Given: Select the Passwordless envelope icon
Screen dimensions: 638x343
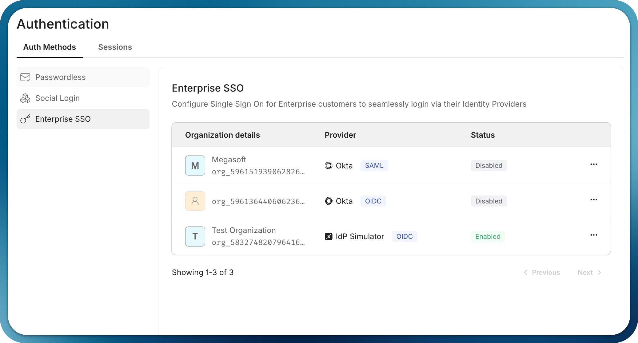Looking at the screenshot, I should [25, 77].
